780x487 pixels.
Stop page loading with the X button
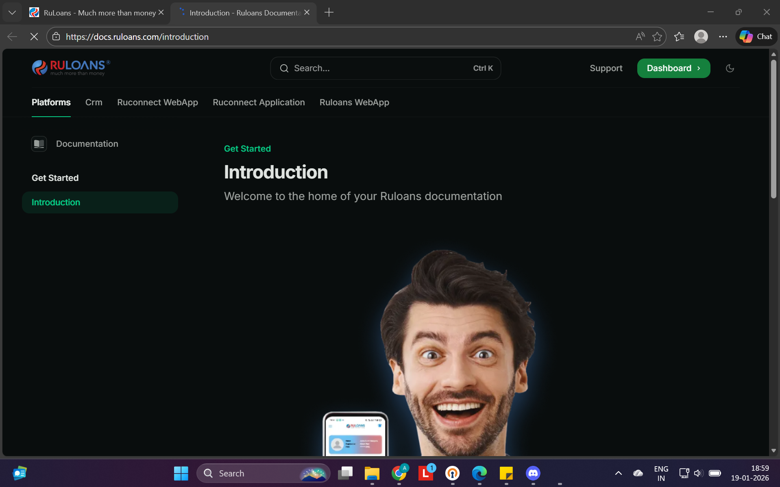34,37
